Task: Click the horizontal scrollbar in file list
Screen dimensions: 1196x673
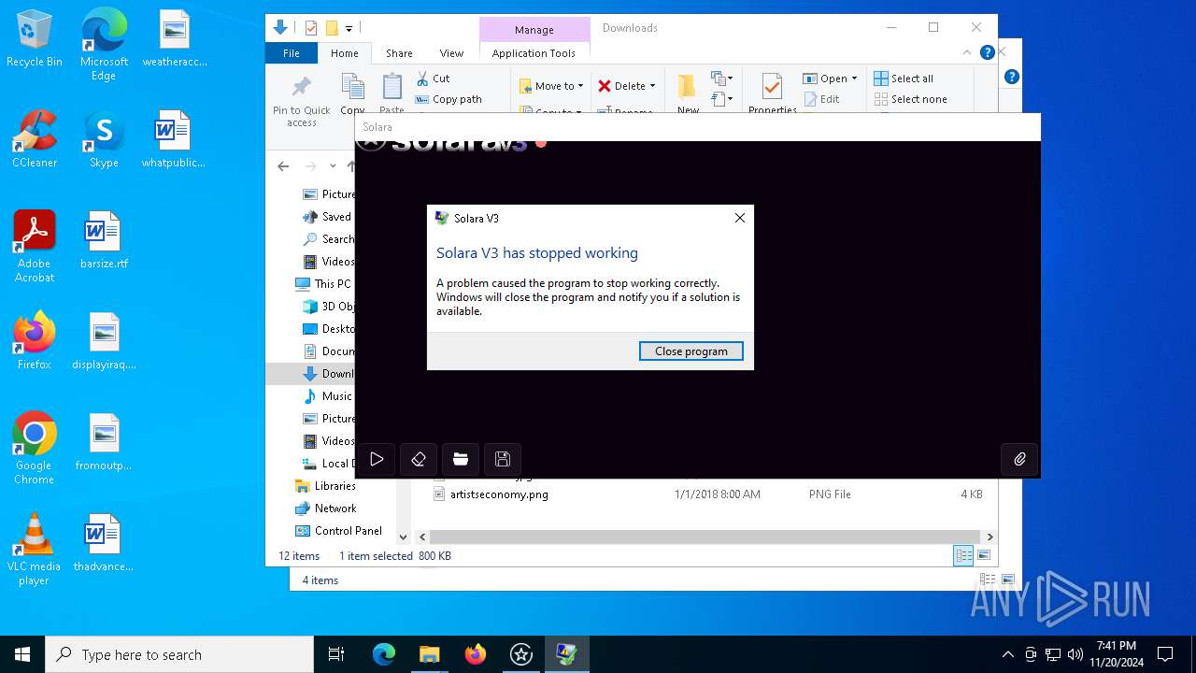Action: pos(705,537)
